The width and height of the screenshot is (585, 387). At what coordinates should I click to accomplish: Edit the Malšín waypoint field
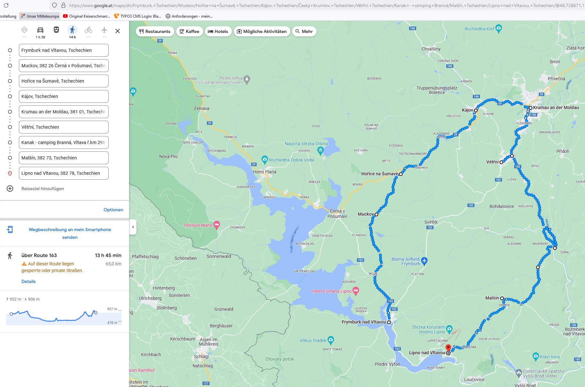64,158
